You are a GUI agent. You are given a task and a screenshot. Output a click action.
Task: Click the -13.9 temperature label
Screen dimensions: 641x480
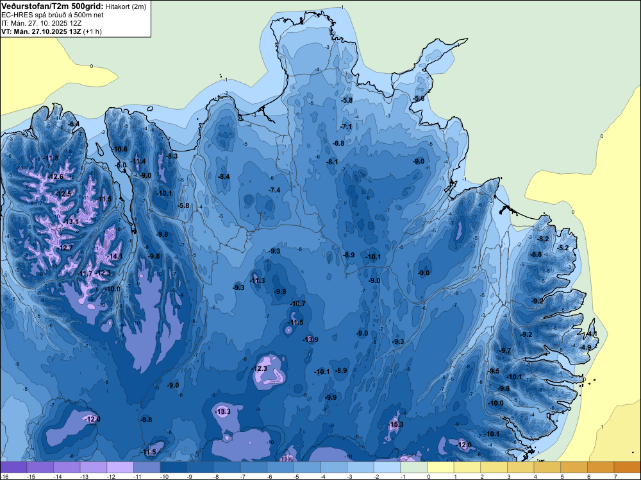pos(311,339)
